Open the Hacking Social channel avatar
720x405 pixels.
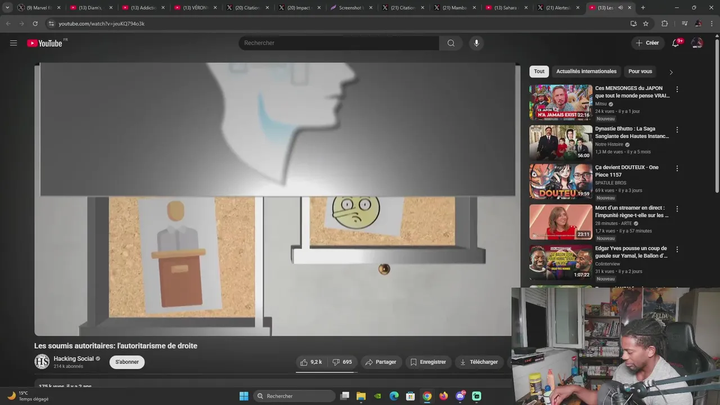coord(42,362)
